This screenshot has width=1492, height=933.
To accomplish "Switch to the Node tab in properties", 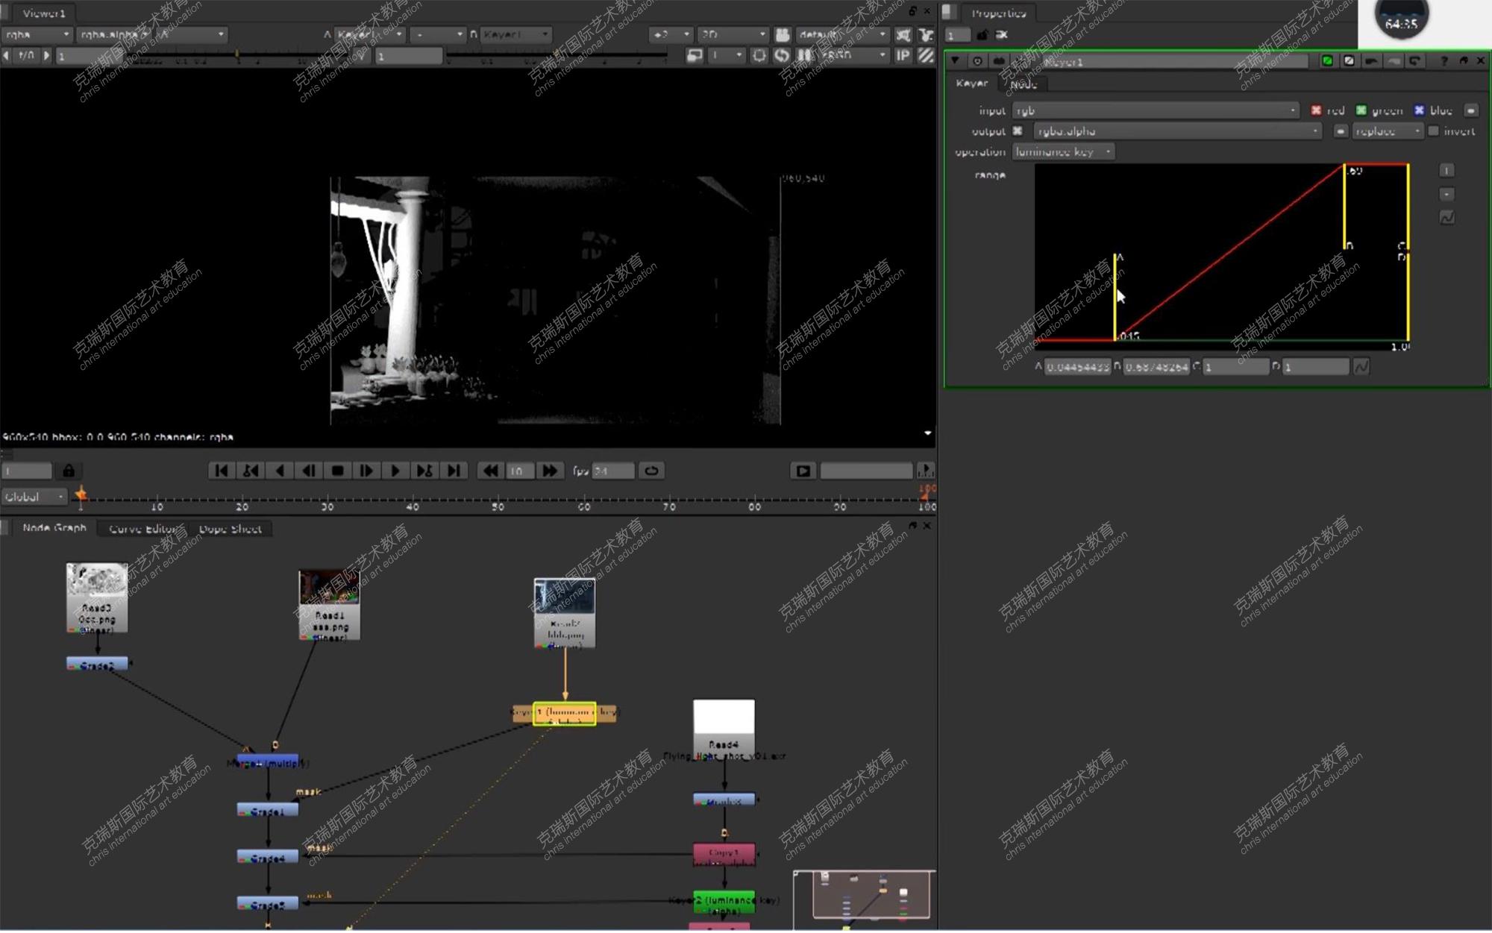I will point(1024,84).
